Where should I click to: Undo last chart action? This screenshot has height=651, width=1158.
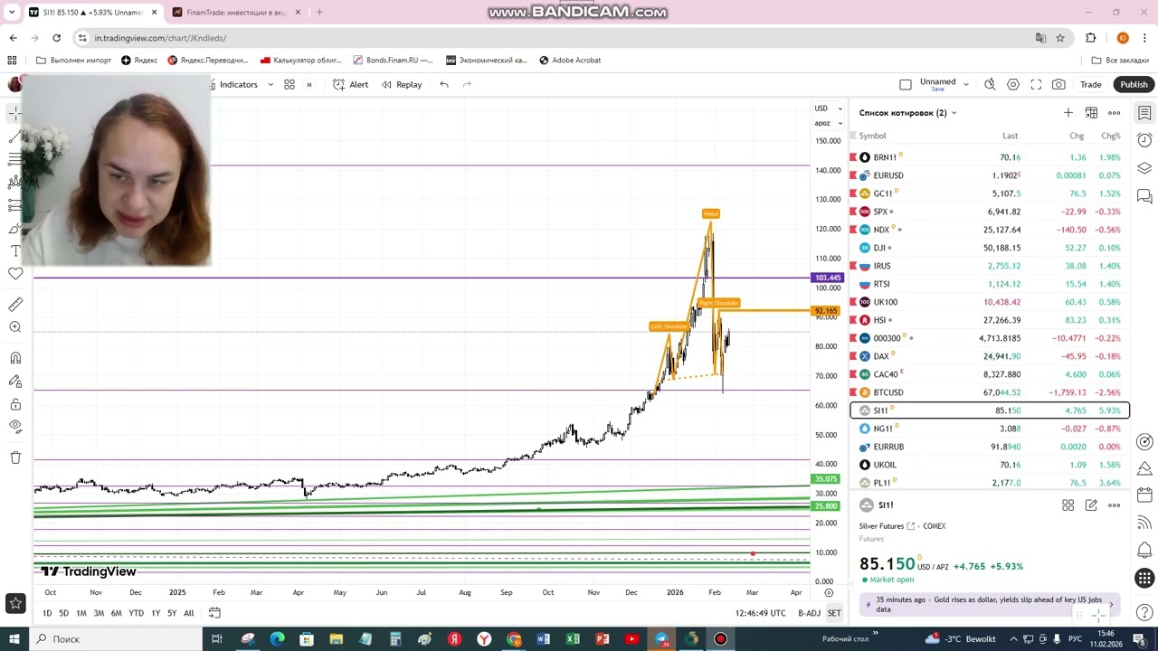coord(444,84)
